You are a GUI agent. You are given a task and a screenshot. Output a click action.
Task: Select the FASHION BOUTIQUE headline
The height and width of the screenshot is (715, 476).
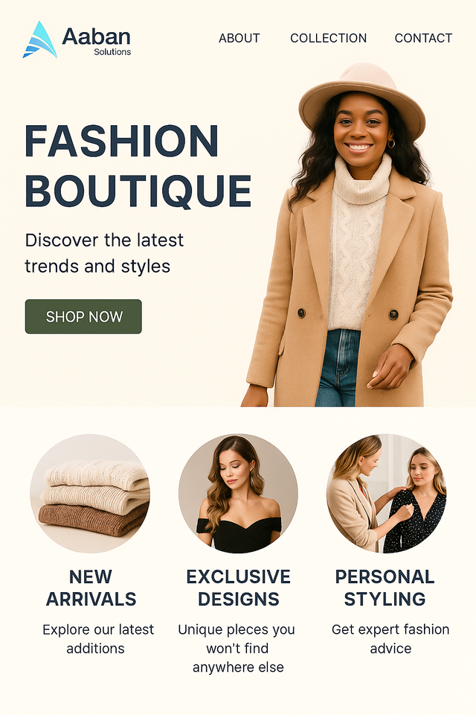pos(138,166)
